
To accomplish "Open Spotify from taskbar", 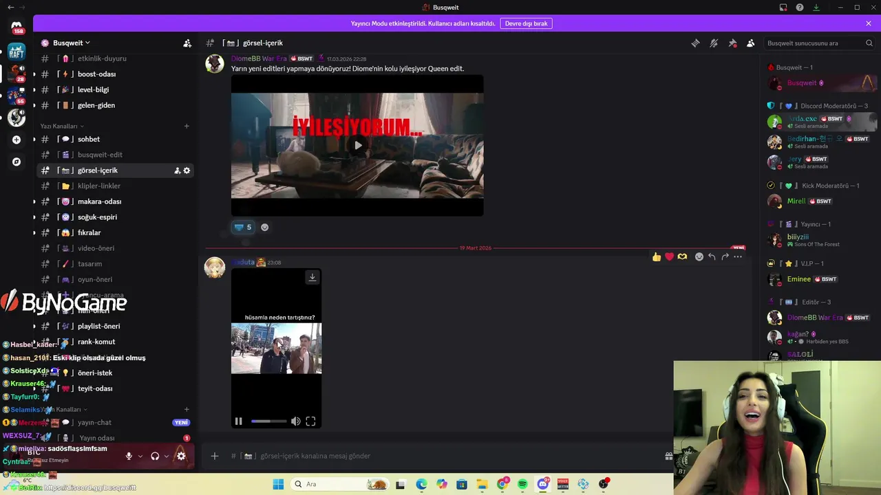I will tap(522, 484).
